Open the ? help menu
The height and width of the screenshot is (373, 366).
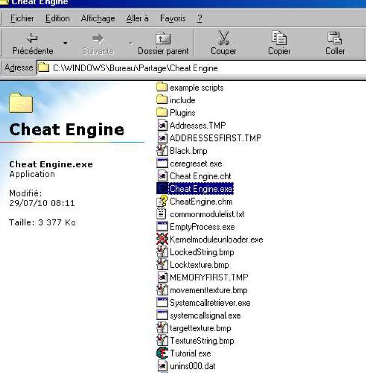200,18
